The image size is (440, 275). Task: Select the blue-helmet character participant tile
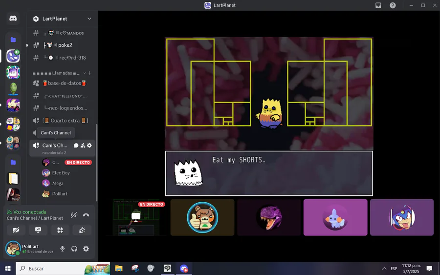pyautogui.click(x=402, y=217)
